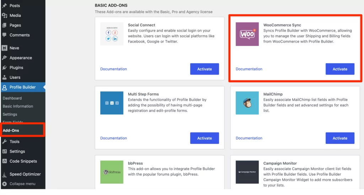Image resolution: width=364 pixels, height=195 pixels.
Task: Activate the Multi Step Forms add-on
Action: [204, 138]
